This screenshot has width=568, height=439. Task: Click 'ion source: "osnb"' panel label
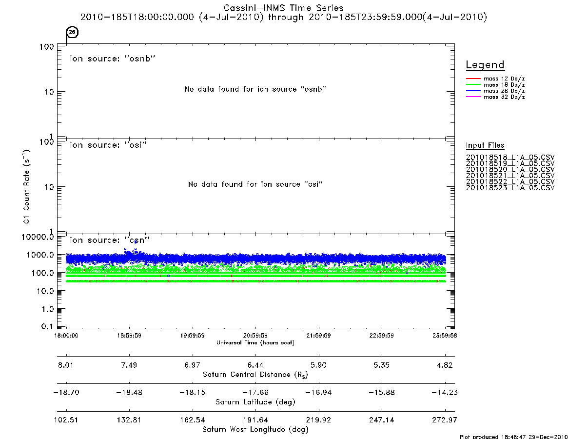coord(113,59)
